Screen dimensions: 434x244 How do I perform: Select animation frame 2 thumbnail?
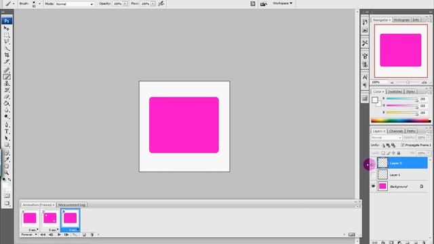click(50, 218)
